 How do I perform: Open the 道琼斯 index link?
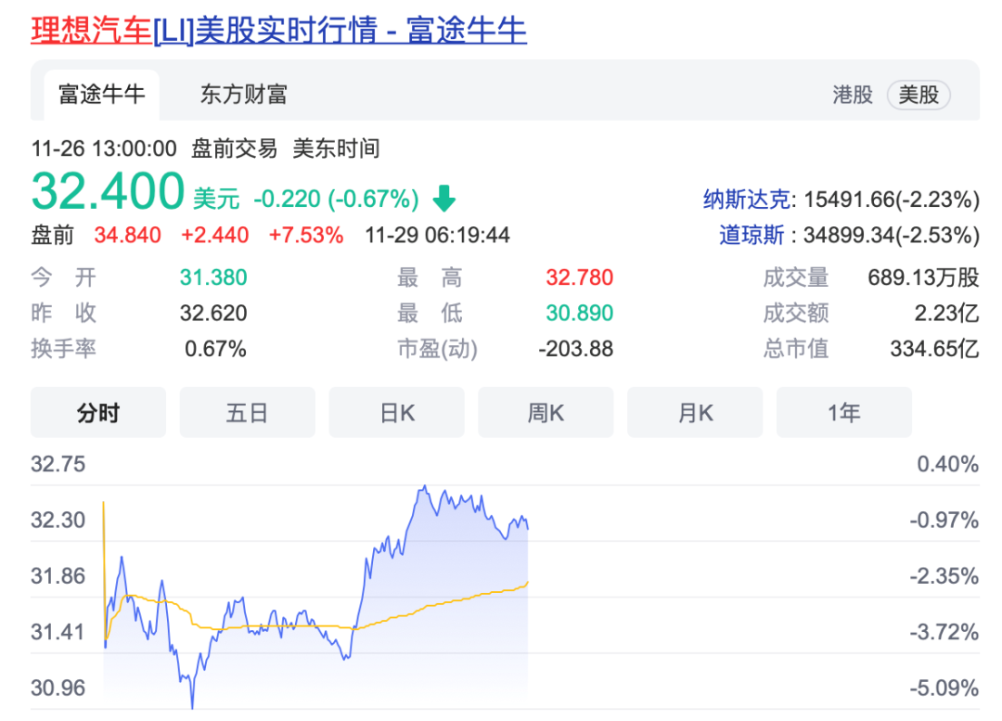click(754, 236)
